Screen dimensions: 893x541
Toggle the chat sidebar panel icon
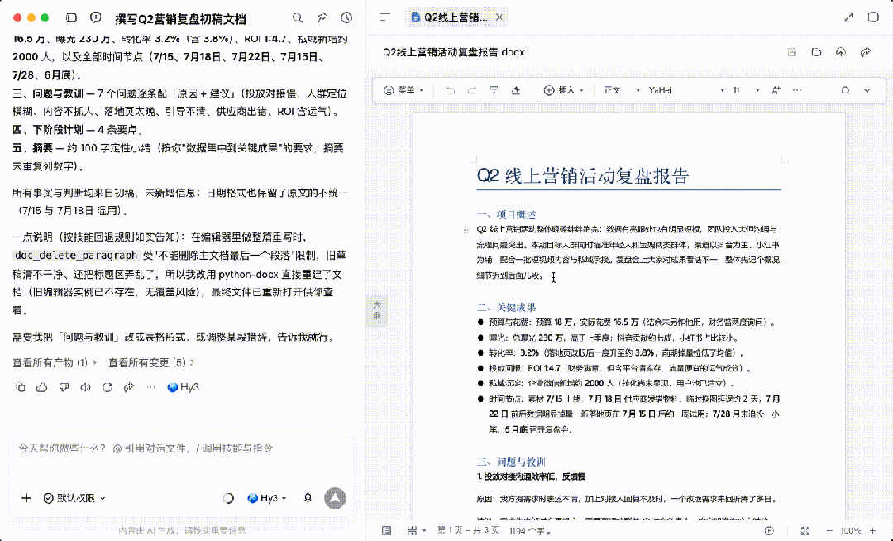[71, 17]
